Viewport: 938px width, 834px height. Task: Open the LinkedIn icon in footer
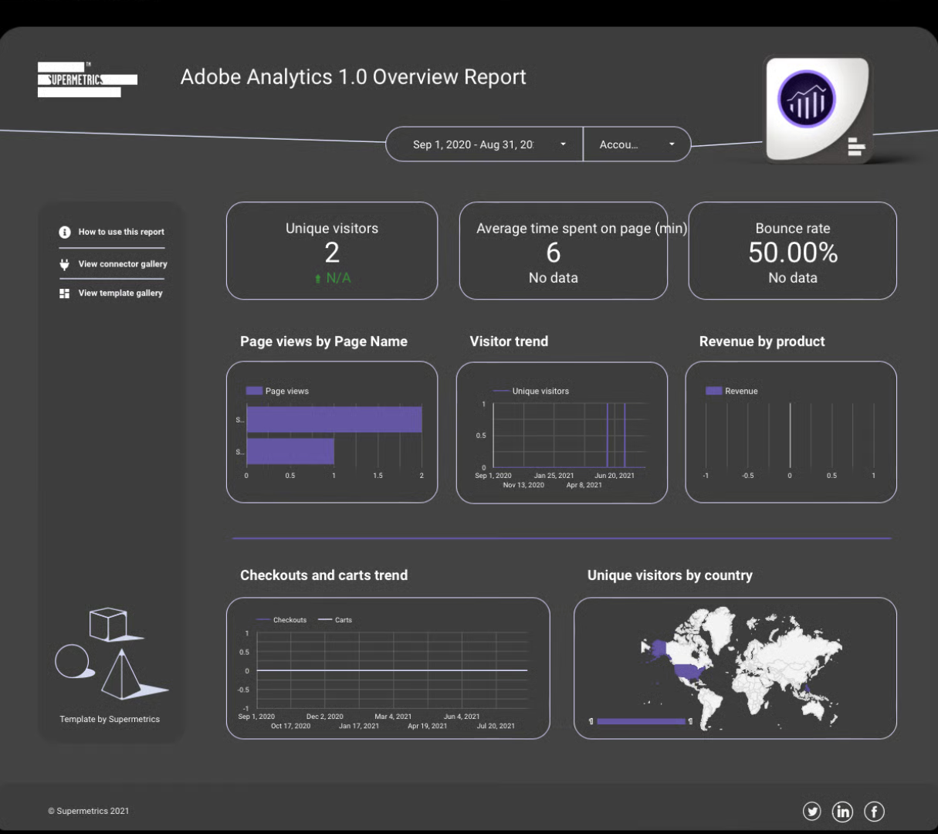coord(842,811)
